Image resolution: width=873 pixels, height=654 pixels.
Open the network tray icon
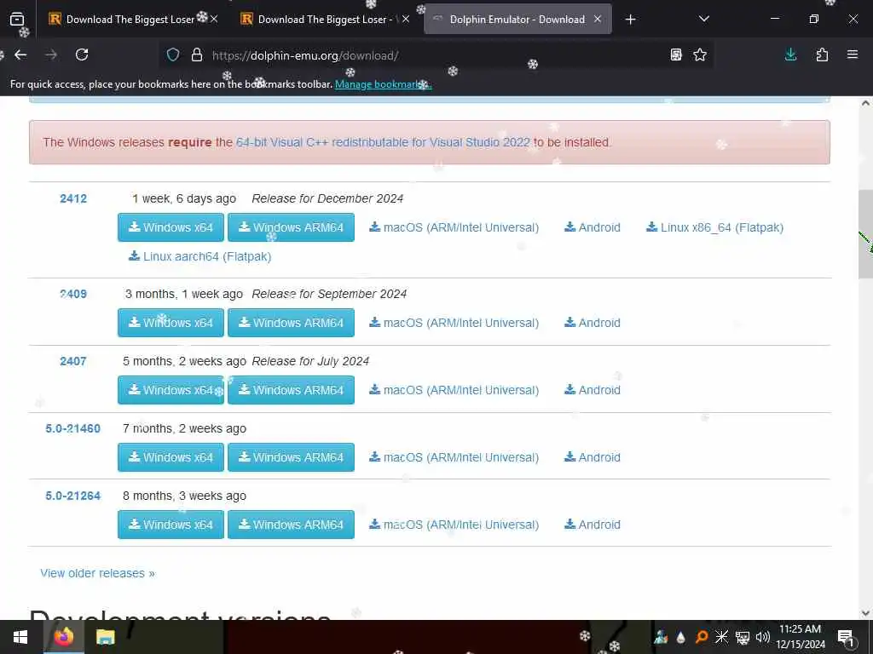(x=743, y=637)
